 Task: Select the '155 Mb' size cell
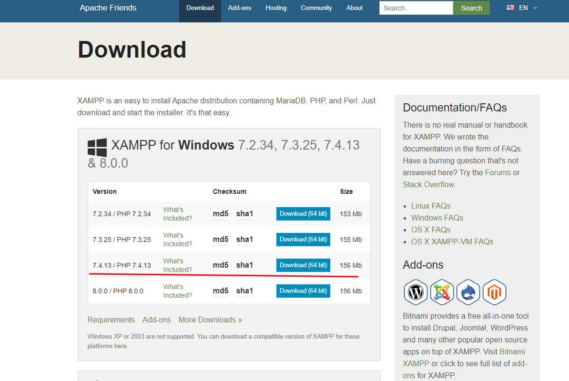[x=351, y=240]
